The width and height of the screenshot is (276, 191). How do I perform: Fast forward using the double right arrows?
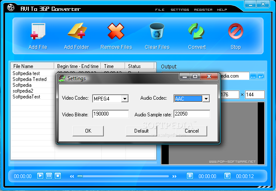pos(174,176)
